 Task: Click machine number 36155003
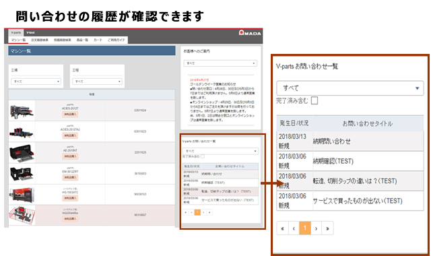140,174
